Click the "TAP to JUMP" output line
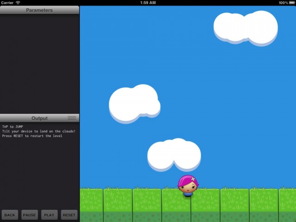This screenshot has width=296, height=222. [12, 127]
